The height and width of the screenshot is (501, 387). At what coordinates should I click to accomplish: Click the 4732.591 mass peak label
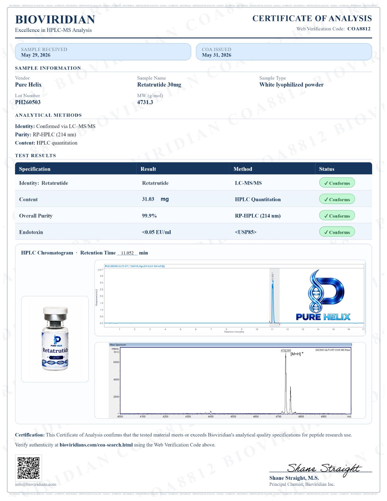(286, 350)
